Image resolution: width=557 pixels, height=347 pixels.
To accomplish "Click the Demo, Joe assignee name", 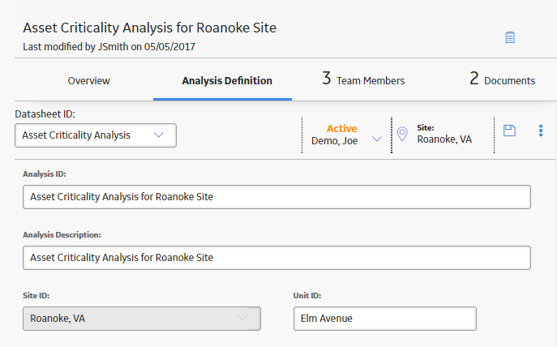I will click(334, 141).
